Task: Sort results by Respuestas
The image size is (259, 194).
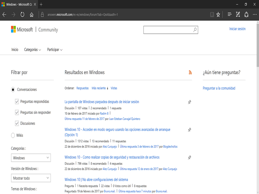Action: point(83,88)
